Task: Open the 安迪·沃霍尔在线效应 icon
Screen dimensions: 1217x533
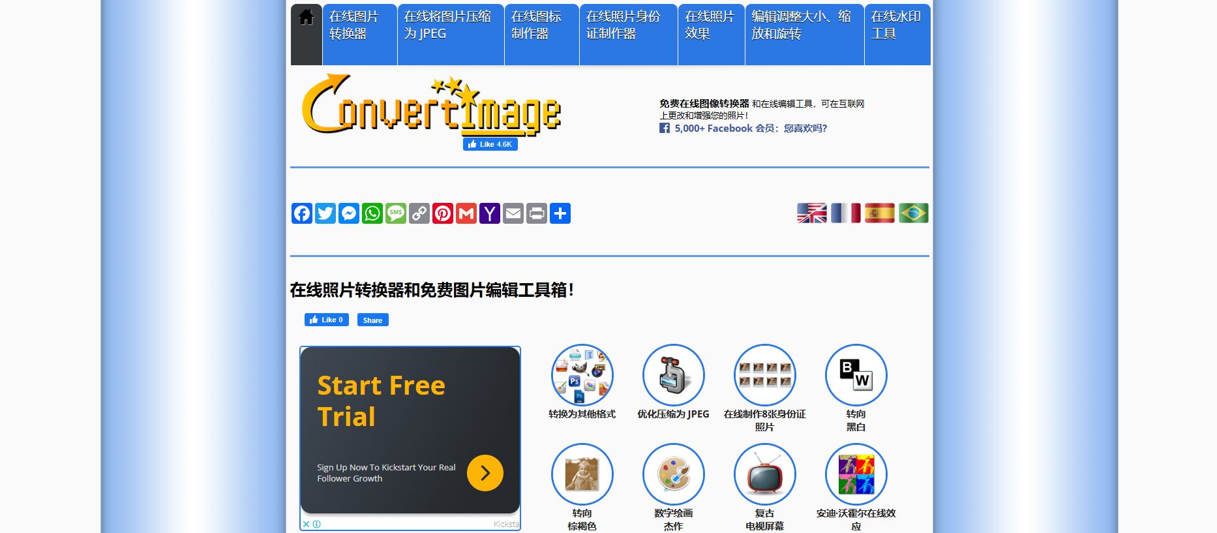Action: (856, 474)
